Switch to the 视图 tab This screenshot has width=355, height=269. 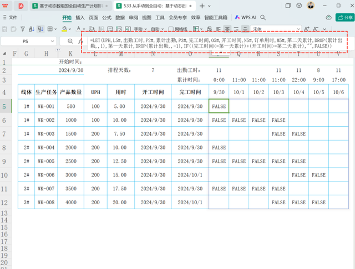tap(146, 18)
